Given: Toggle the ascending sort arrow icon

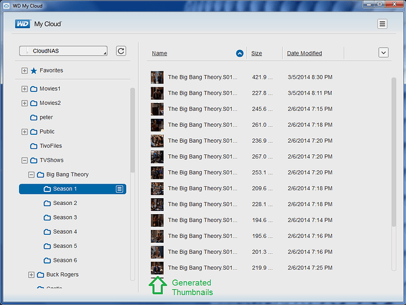Looking at the screenshot, I should click(x=240, y=54).
